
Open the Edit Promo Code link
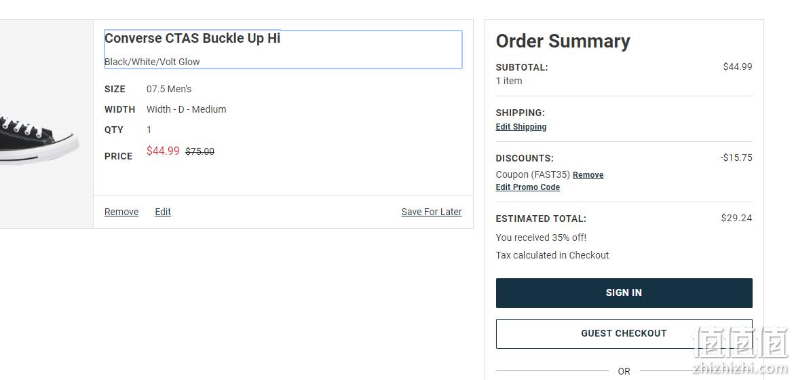(x=528, y=187)
